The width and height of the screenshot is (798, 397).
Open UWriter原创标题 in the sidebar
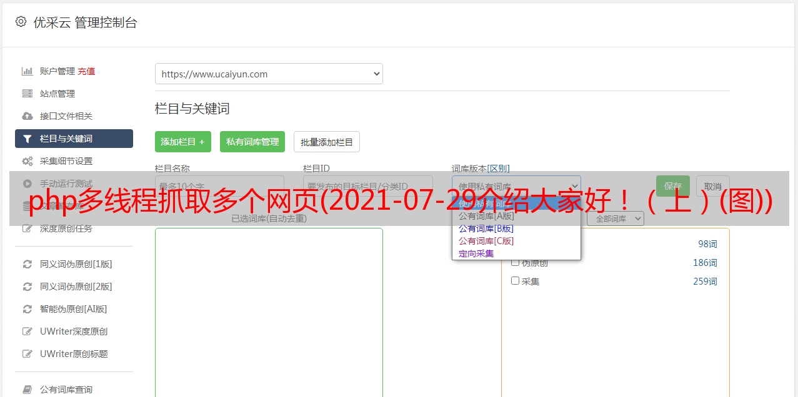74,354
